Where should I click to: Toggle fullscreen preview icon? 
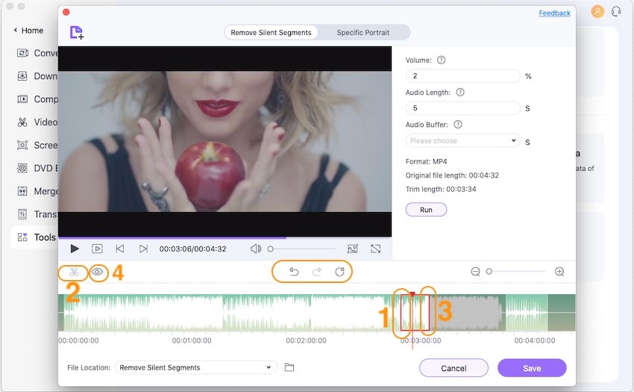tap(376, 249)
